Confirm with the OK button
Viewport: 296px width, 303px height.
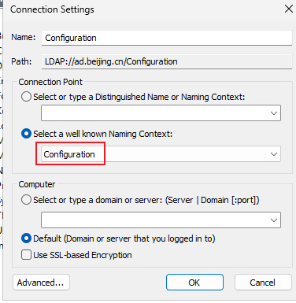[194, 283]
